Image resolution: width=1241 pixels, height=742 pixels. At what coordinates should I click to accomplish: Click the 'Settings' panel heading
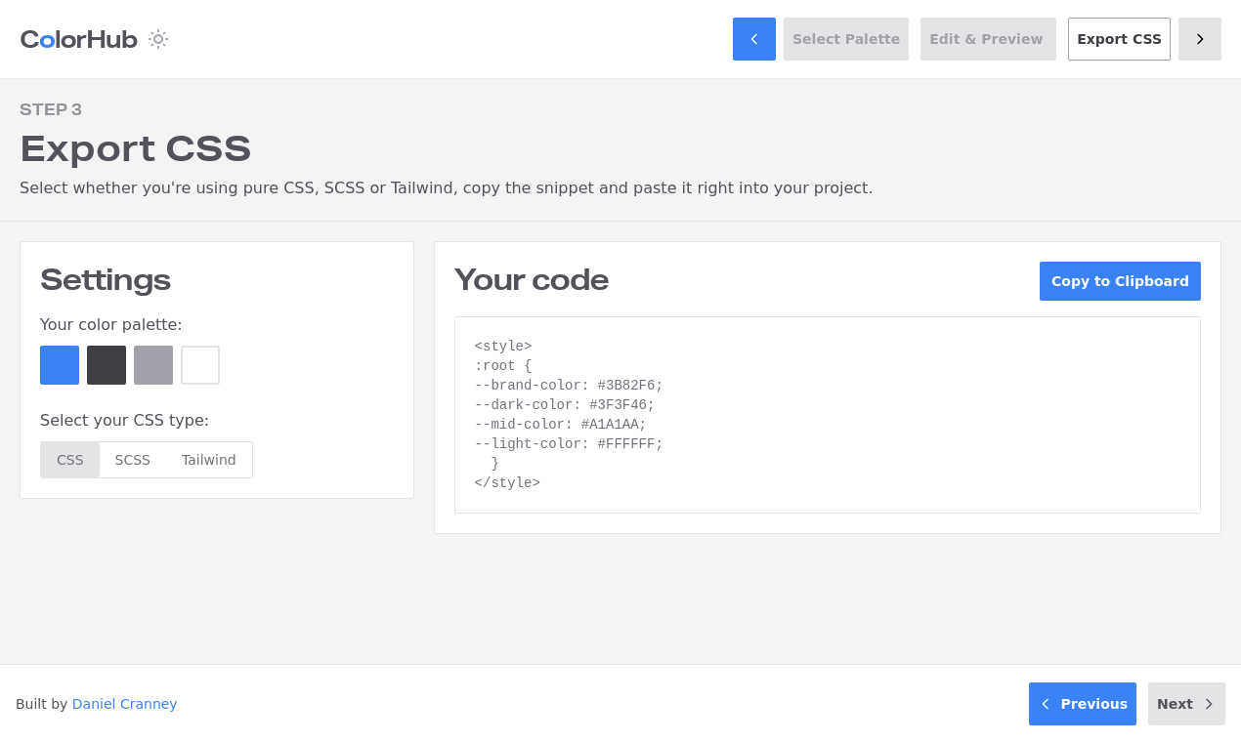pyautogui.click(x=106, y=280)
